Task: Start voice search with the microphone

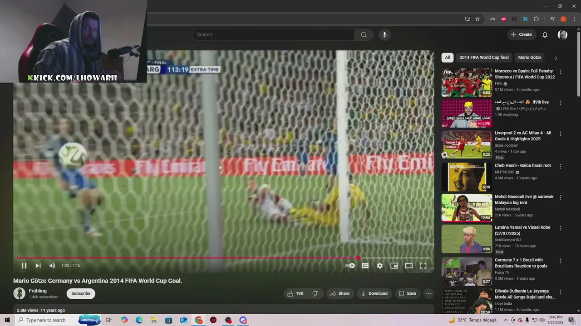Action: [384, 34]
